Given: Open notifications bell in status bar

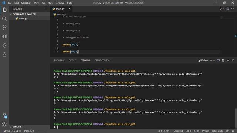Looking at the screenshot, I should [233, 131].
